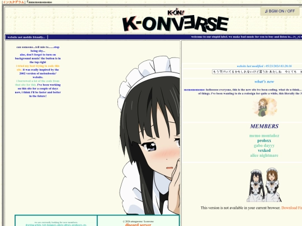This screenshot has width=302, height=226.
Task: Toggle the BGM ON / OFF button
Action: [280, 11]
